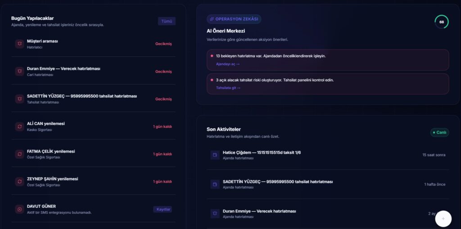The width and height of the screenshot is (461, 229).
Task: Click the round plus floating button
Action: [x=443, y=219]
